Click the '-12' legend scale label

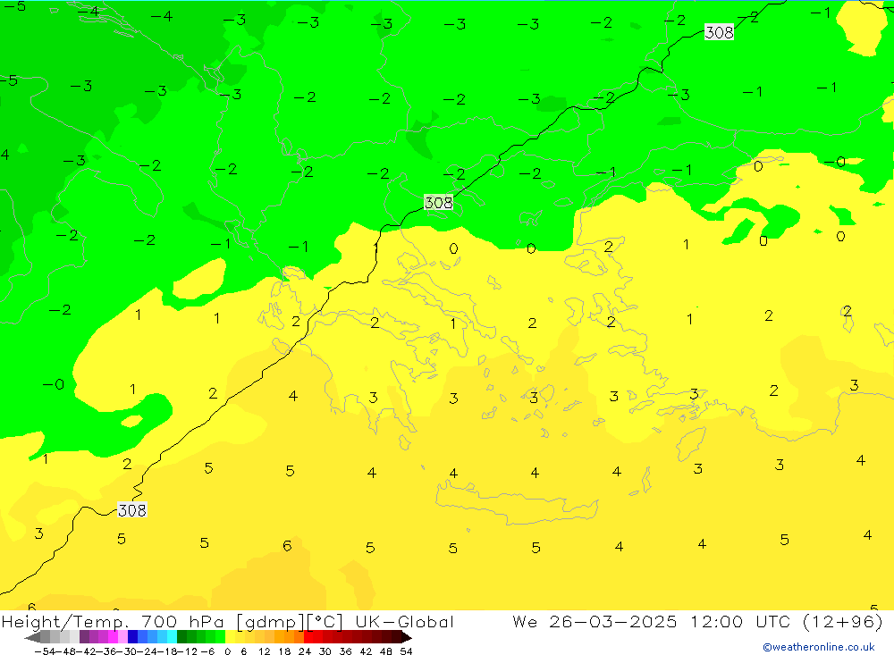click(187, 651)
